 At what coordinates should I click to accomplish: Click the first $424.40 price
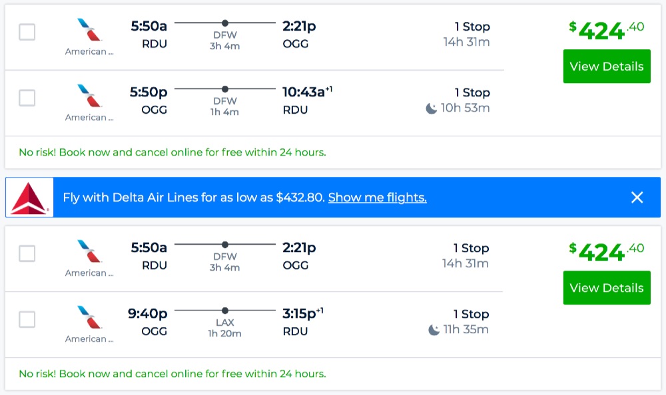click(x=606, y=30)
